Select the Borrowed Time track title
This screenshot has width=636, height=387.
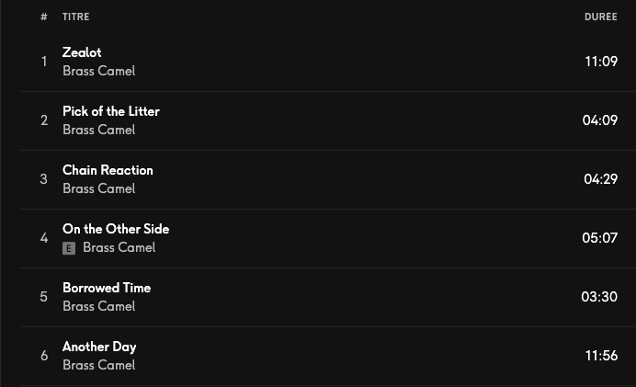pyautogui.click(x=107, y=288)
